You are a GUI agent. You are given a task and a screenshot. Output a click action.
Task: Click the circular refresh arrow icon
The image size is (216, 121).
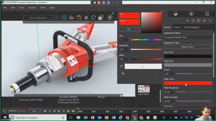[93, 17]
